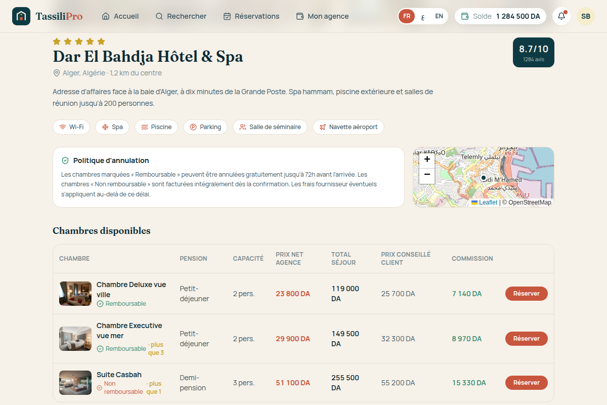Viewport: 607px width, 405px height.
Task: Click the 8.7/10 rating badge
Action: [x=534, y=52]
